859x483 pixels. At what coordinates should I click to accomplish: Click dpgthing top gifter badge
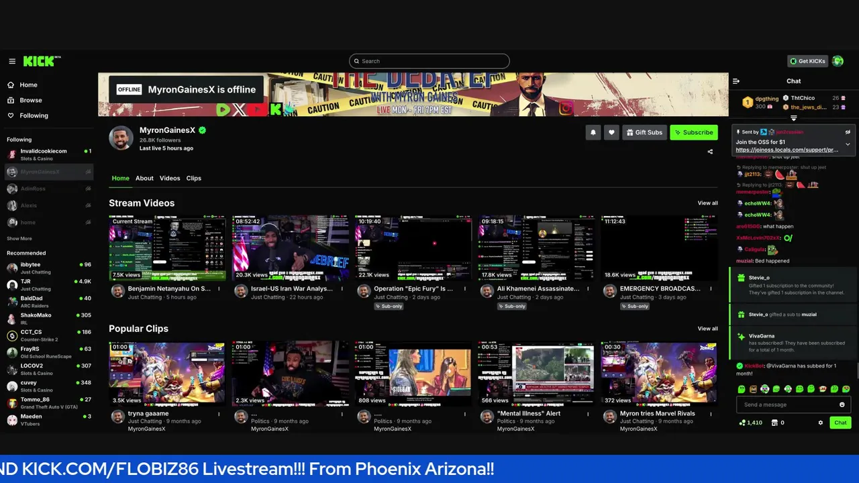point(747,103)
